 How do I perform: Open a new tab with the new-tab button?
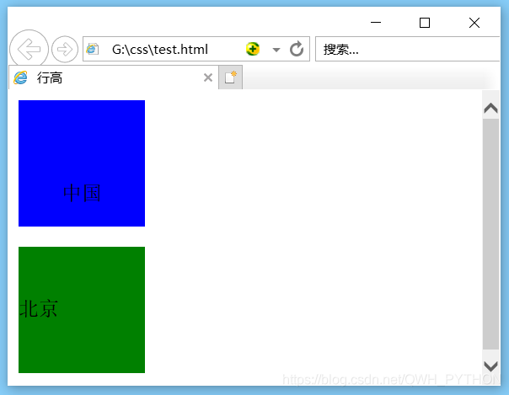click(230, 77)
